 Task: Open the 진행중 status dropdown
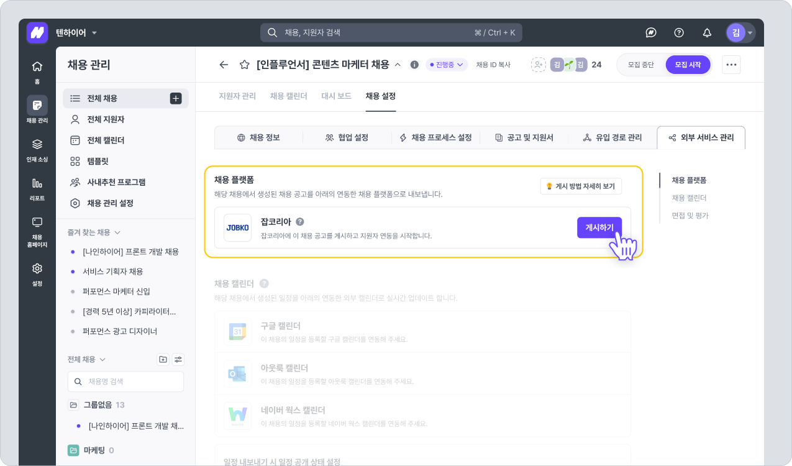(447, 65)
